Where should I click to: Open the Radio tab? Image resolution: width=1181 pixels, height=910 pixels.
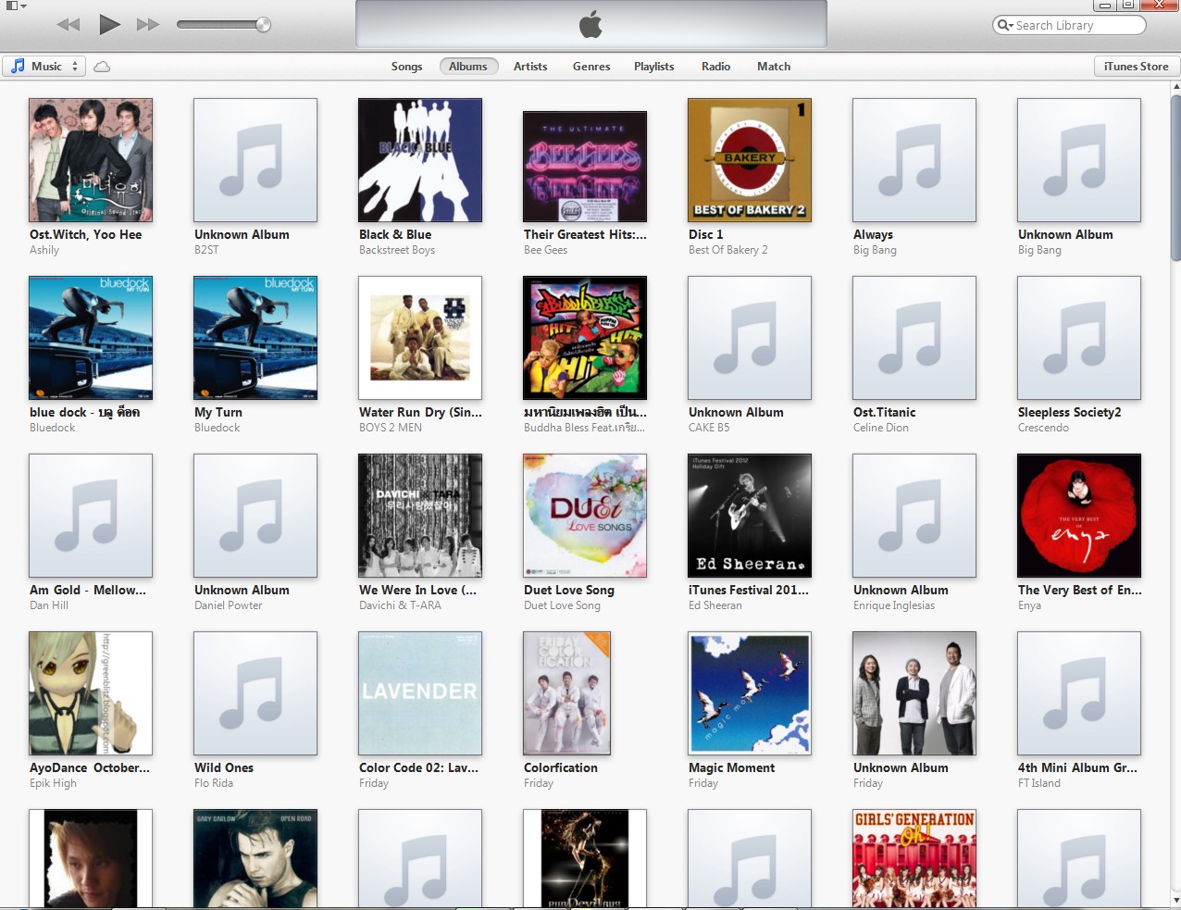click(x=715, y=67)
